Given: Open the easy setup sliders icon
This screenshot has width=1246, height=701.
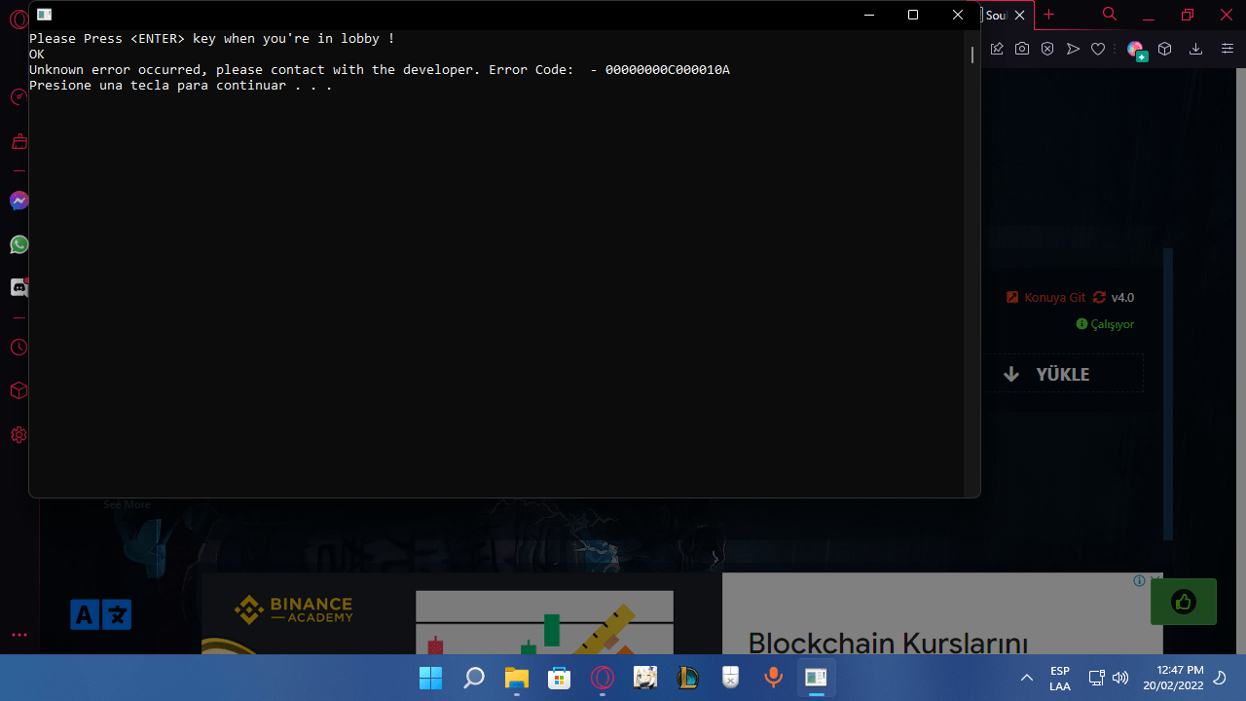Looking at the screenshot, I should (1228, 49).
